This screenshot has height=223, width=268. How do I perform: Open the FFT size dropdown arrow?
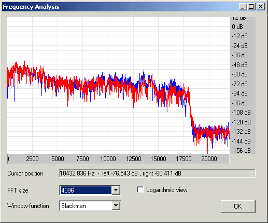(116, 190)
